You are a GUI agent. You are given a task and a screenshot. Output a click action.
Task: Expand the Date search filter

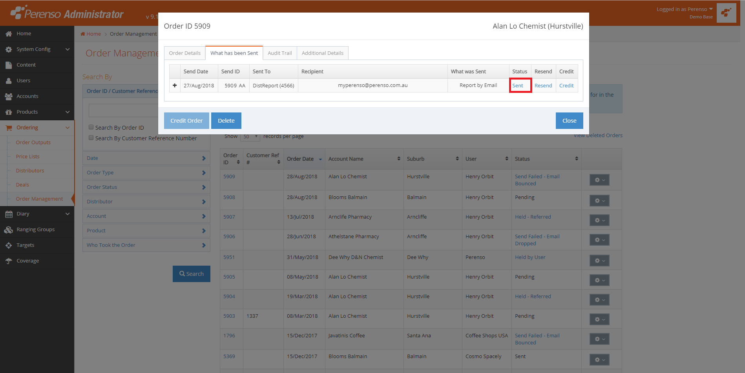coord(146,158)
